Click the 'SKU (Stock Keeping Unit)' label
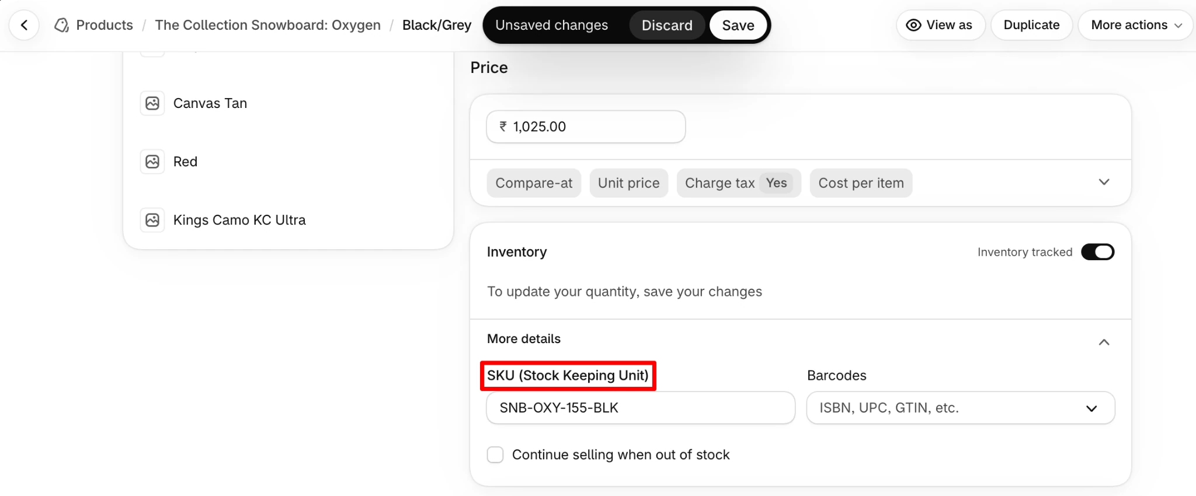This screenshot has height=496, width=1196. tap(568, 376)
